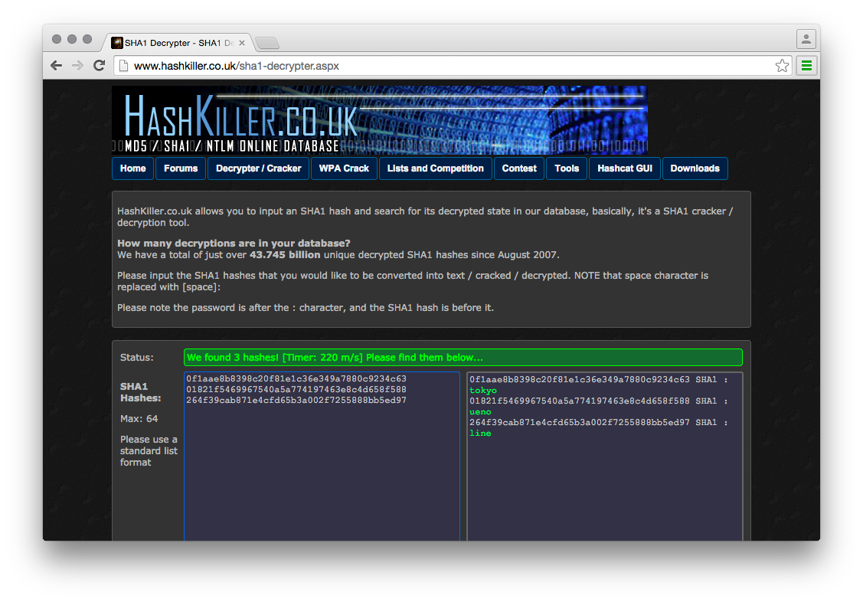Click the macOS window close button
This screenshot has height=602, width=863.
tap(57, 39)
